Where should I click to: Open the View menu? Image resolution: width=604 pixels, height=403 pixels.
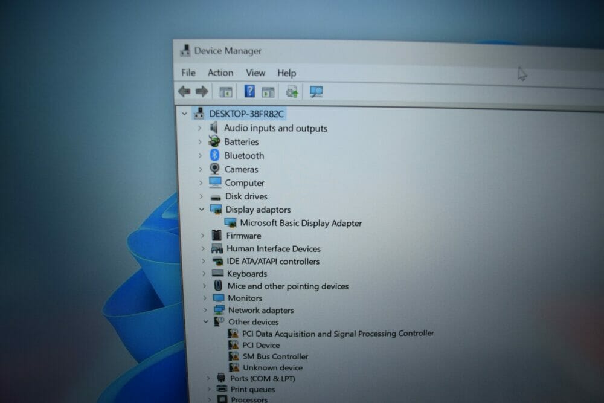point(255,73)
